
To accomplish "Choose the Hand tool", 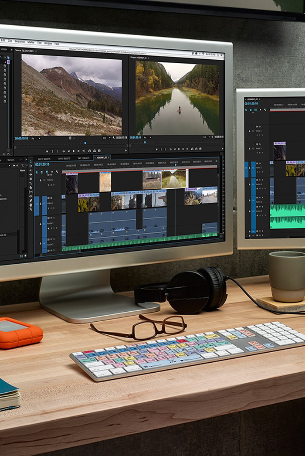I will tap(31, 205).
